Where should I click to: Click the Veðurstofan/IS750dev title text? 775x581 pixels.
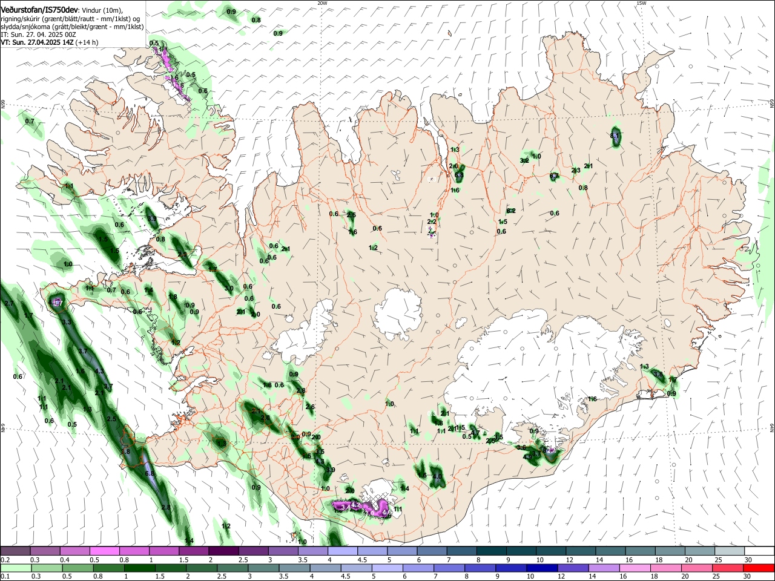pyautogui.click(x=39, y=10)
